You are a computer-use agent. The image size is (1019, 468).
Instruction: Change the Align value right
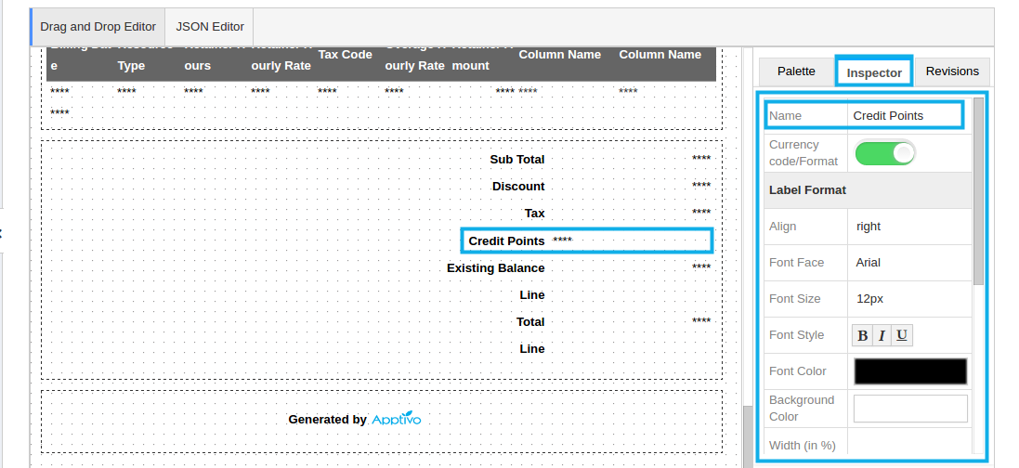pyautogui.click(x=909, y=227)
